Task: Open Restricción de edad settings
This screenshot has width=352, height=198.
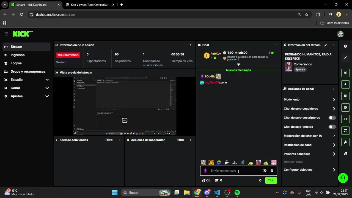Action: pyautogui.click(x=310, y=145)
